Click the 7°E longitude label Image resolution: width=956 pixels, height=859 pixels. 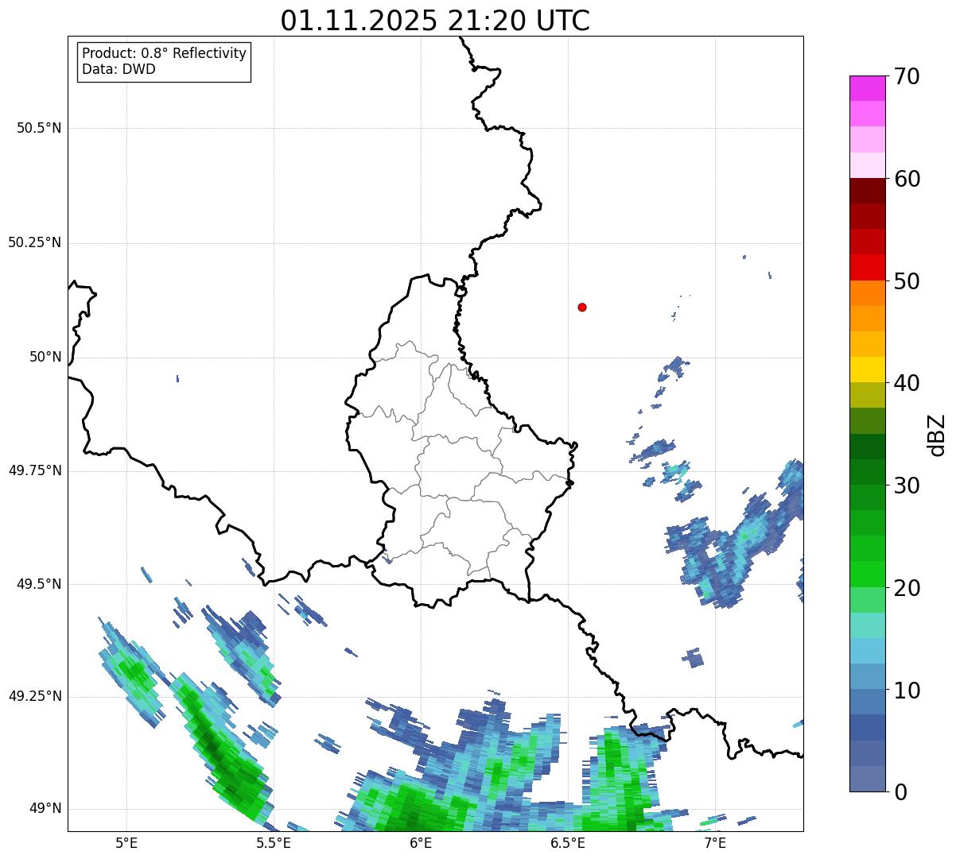(715, 842)
